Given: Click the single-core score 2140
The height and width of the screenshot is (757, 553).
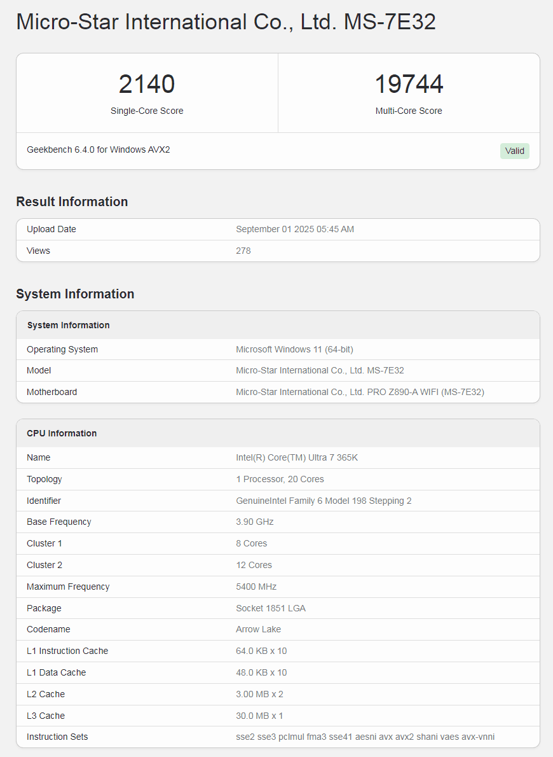Looking at the screenshot, I should [x=147, y=84].
